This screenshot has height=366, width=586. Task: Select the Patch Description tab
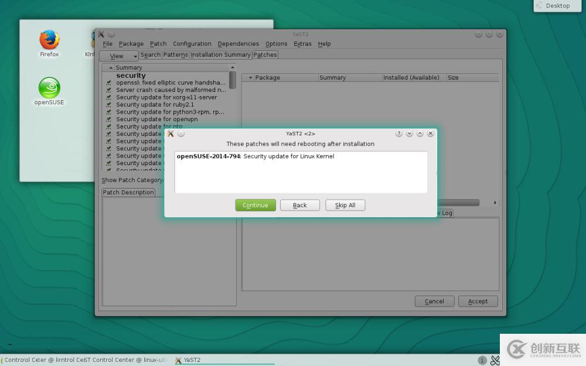point(128,192)
